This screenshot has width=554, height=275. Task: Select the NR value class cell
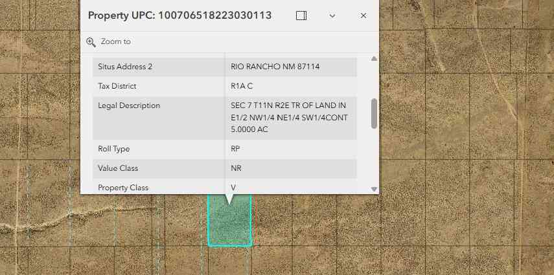point(236,168)
